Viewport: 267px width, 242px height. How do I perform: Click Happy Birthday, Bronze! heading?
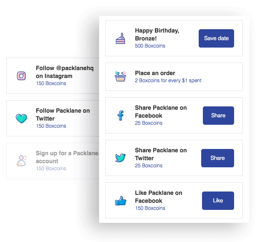pos(157,35)
